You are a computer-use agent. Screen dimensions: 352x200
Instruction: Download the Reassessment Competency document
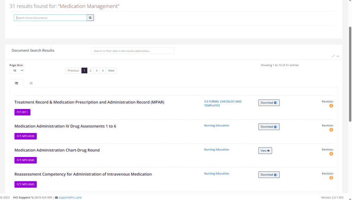pos(269,175)
